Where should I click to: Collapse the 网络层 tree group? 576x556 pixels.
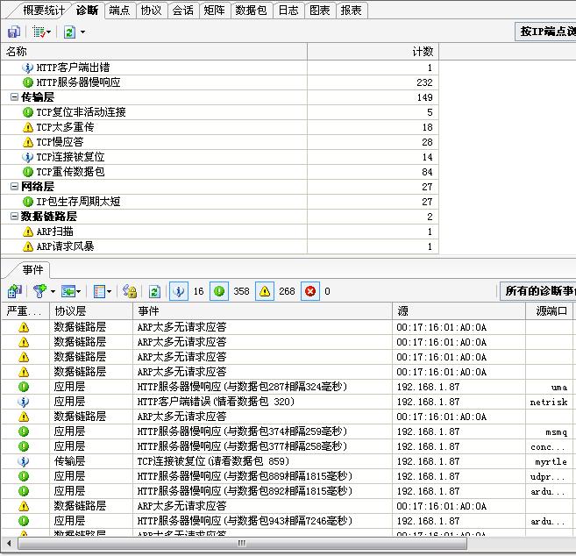click(x=14, y=186)
